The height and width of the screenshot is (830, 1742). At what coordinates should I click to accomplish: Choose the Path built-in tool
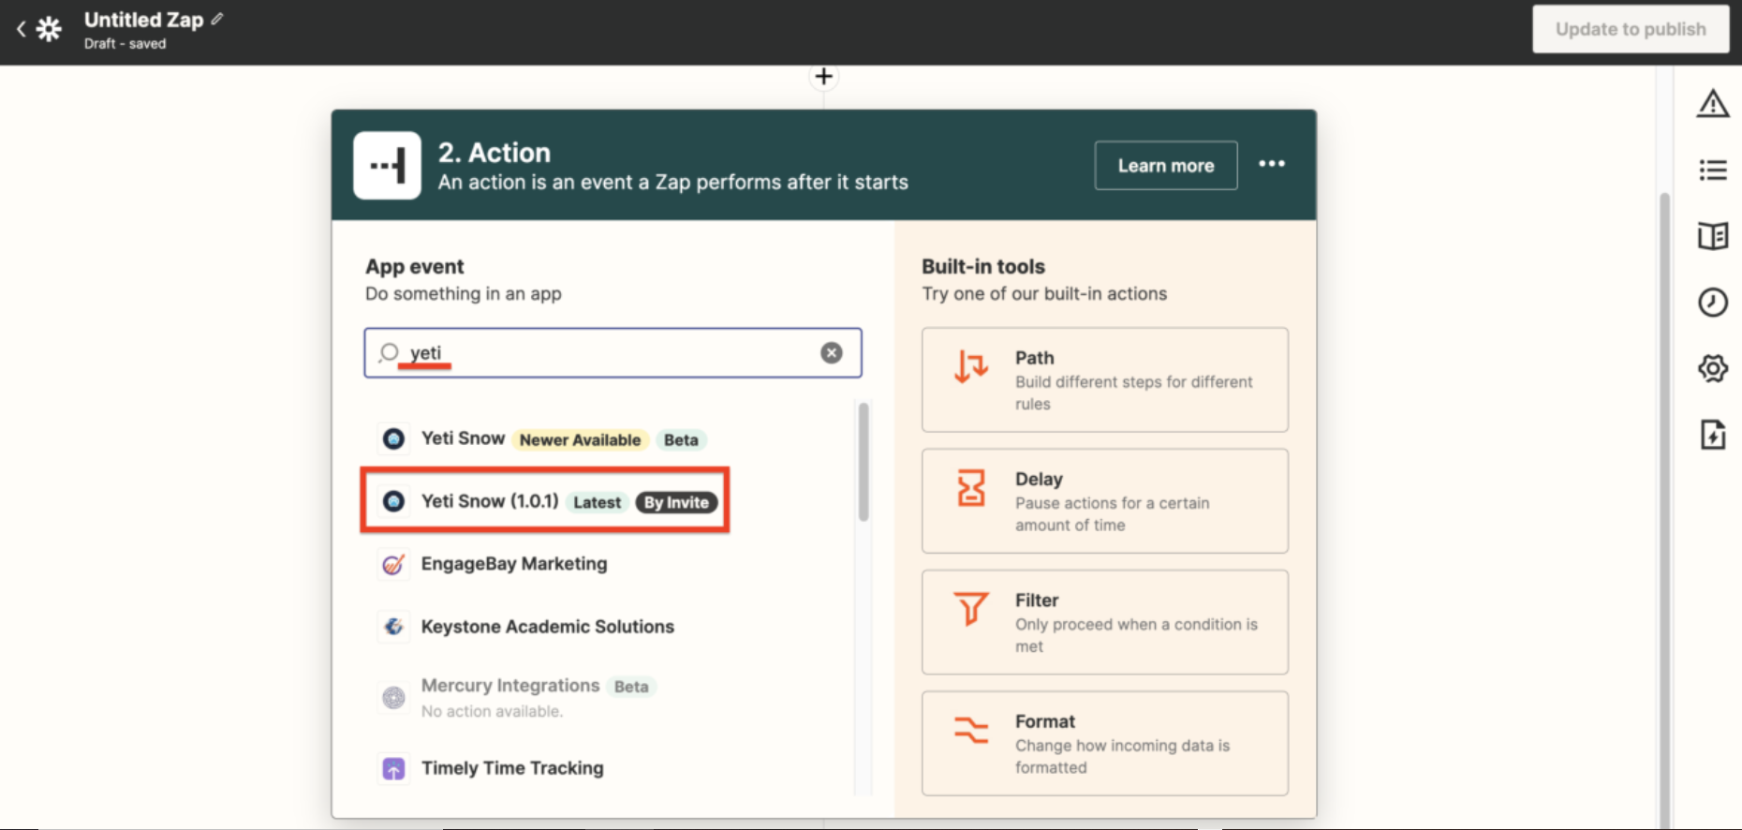pyautogui.click(x=1104, y=379)
